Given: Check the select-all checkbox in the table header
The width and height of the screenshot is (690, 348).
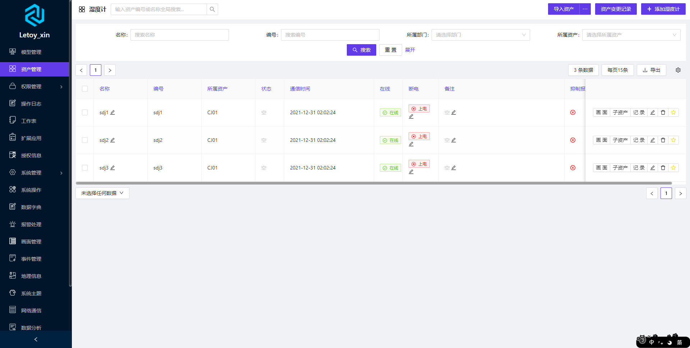Looking at the screenshot, I should tap(85, 89).
